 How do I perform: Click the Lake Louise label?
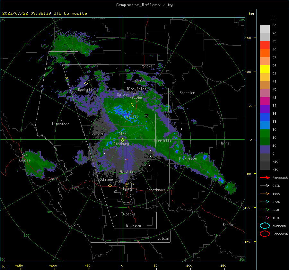tap(25, 158)
